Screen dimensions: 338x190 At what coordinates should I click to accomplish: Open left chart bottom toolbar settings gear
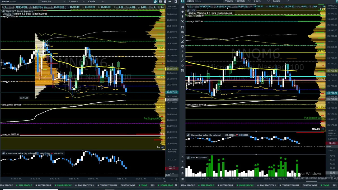point(176,185)
